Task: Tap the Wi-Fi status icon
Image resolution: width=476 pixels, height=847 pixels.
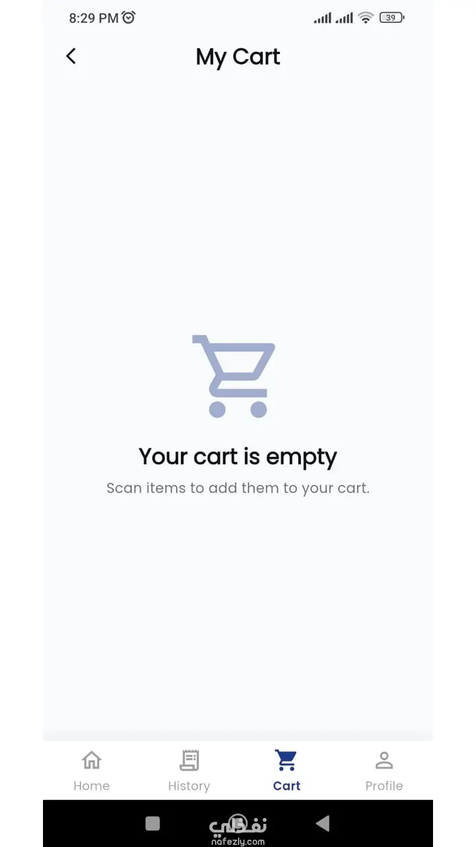Action: [366, 18]
